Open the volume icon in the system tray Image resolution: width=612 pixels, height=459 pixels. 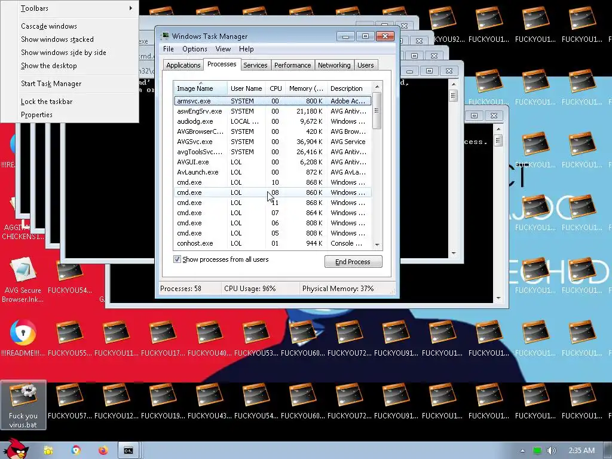(x=552, y=451)
